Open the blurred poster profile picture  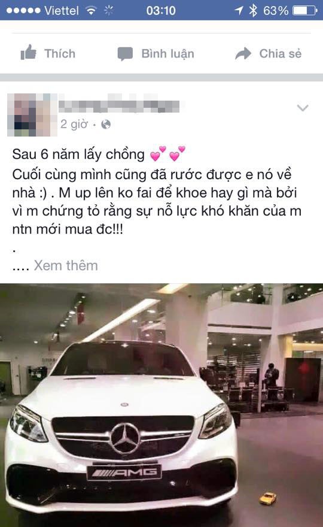(32, 114)
